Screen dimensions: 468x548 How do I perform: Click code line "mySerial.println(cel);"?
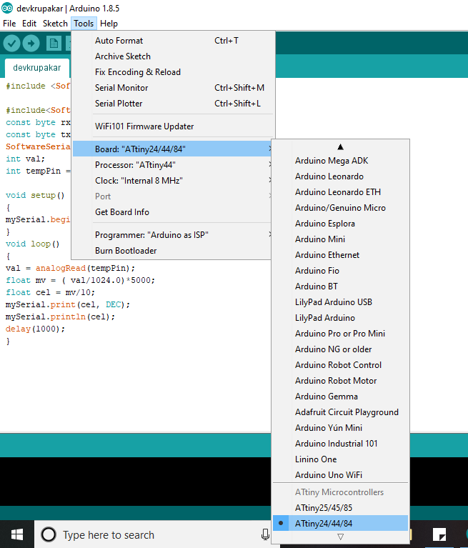coord(60,317)
